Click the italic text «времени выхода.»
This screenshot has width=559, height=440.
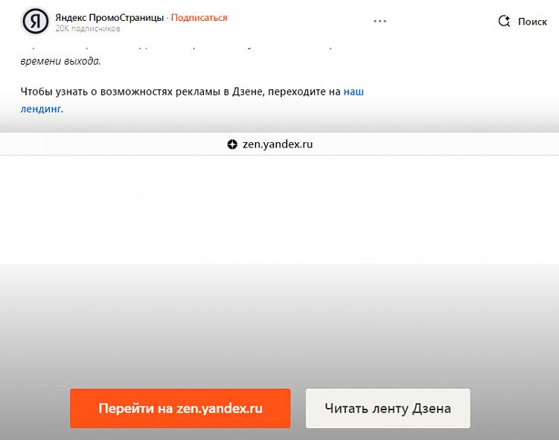60,61
